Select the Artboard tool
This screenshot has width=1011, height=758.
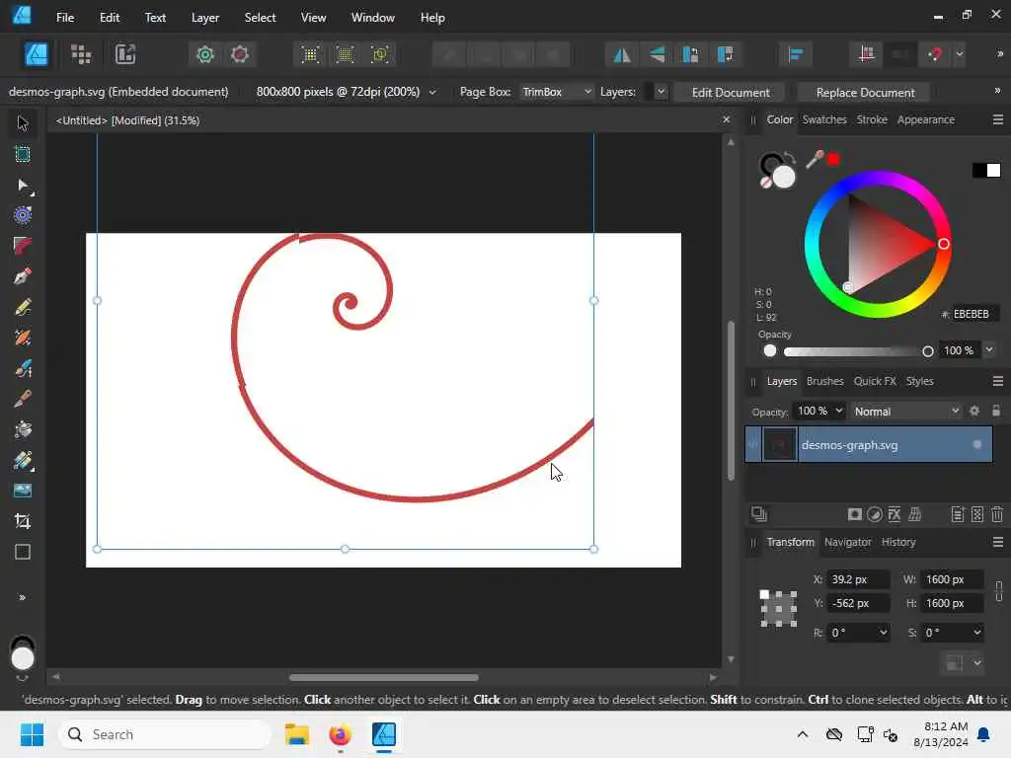pos(23,154)
